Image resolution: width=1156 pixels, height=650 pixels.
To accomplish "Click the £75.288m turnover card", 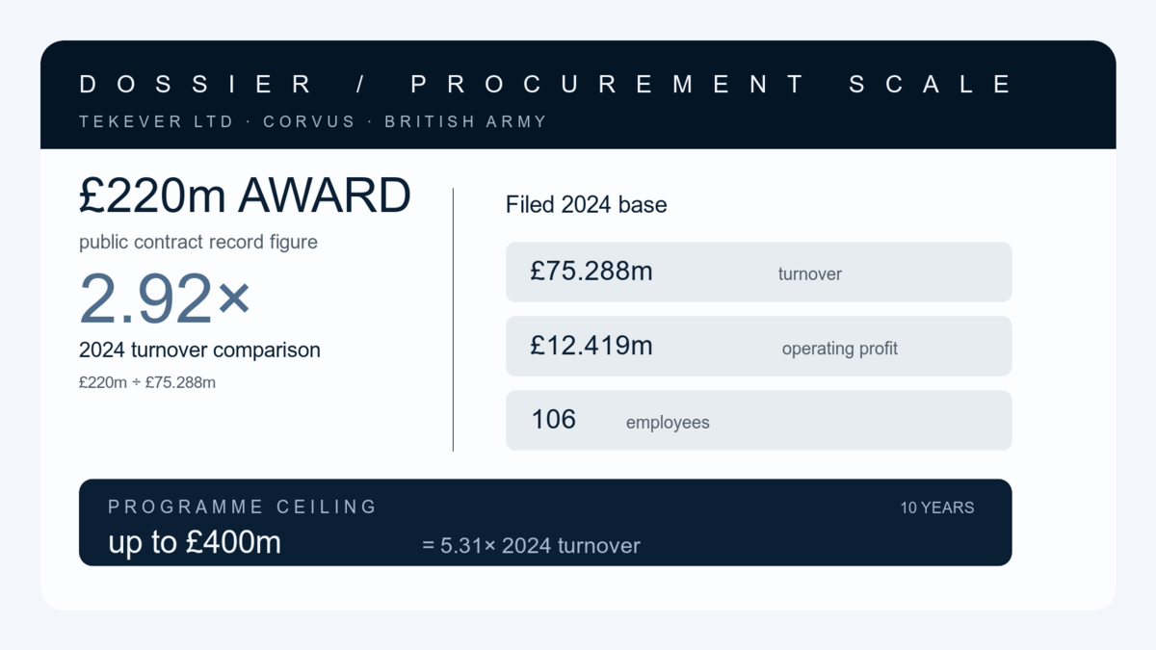I will tap(759, 272).
